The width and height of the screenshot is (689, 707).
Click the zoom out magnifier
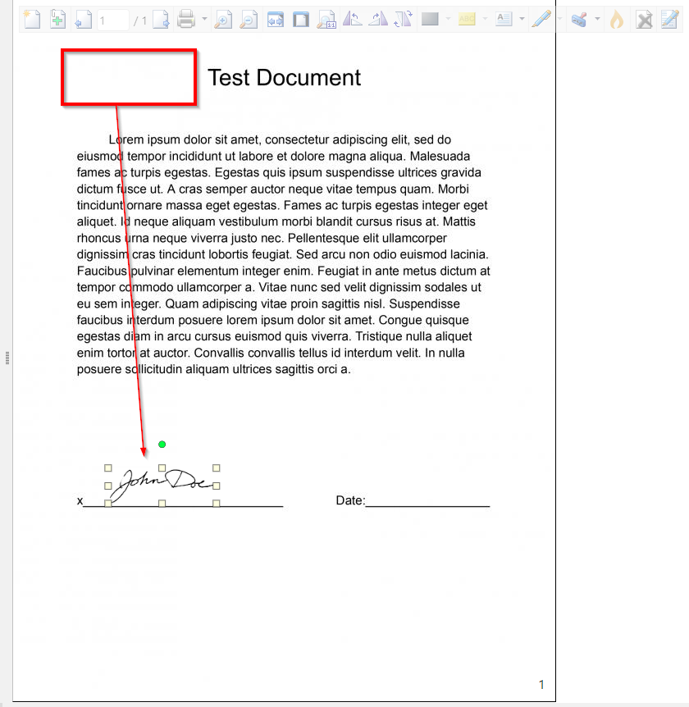(249, 20)
